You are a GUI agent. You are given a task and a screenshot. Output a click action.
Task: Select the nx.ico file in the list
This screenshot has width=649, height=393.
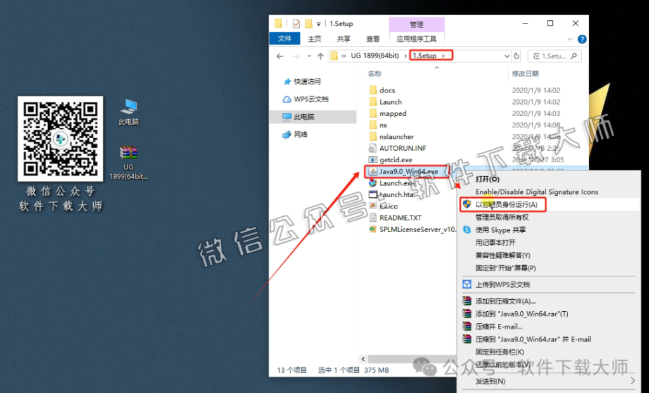click(383, 206)
